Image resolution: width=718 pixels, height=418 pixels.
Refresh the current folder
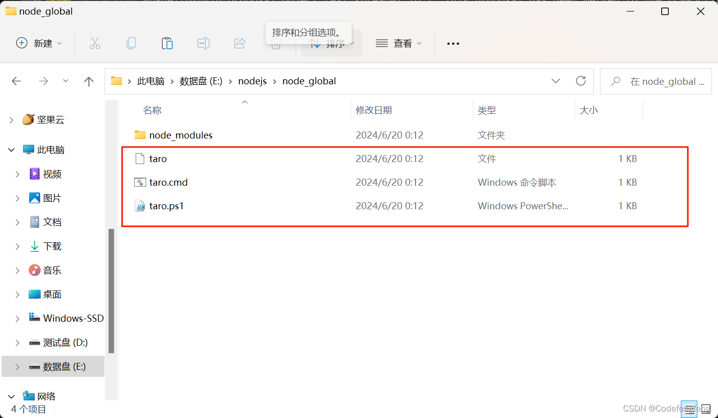[581, 81]
